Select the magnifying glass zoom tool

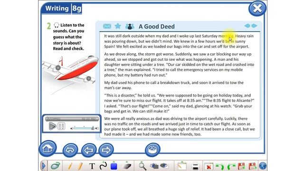pos(142,166)
